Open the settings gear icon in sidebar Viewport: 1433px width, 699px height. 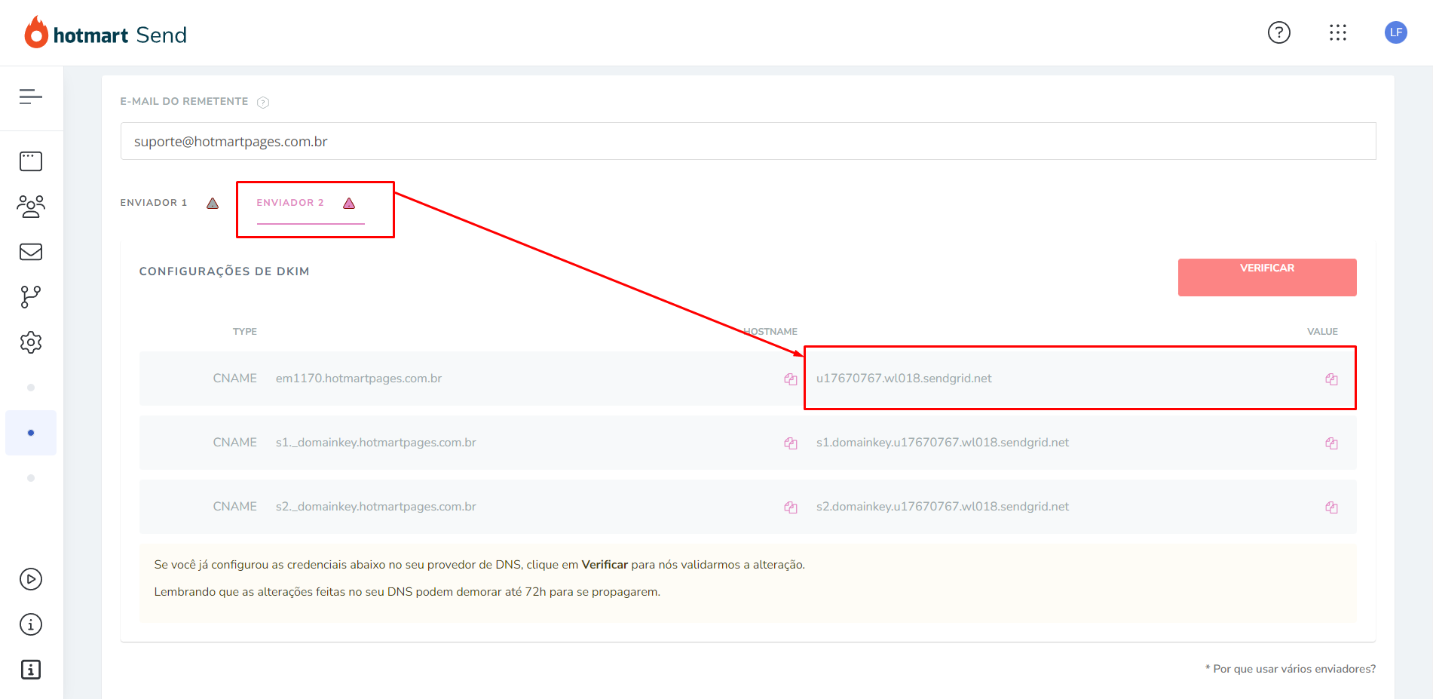tap(31, 342)
